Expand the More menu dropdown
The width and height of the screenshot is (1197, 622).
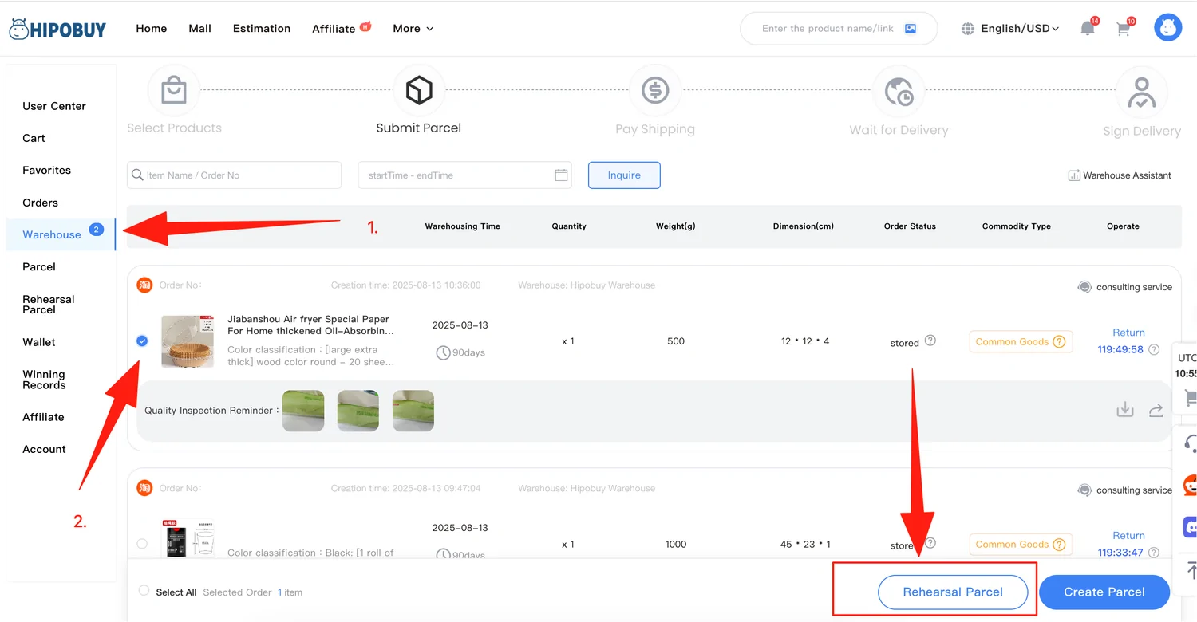point(413,29)
